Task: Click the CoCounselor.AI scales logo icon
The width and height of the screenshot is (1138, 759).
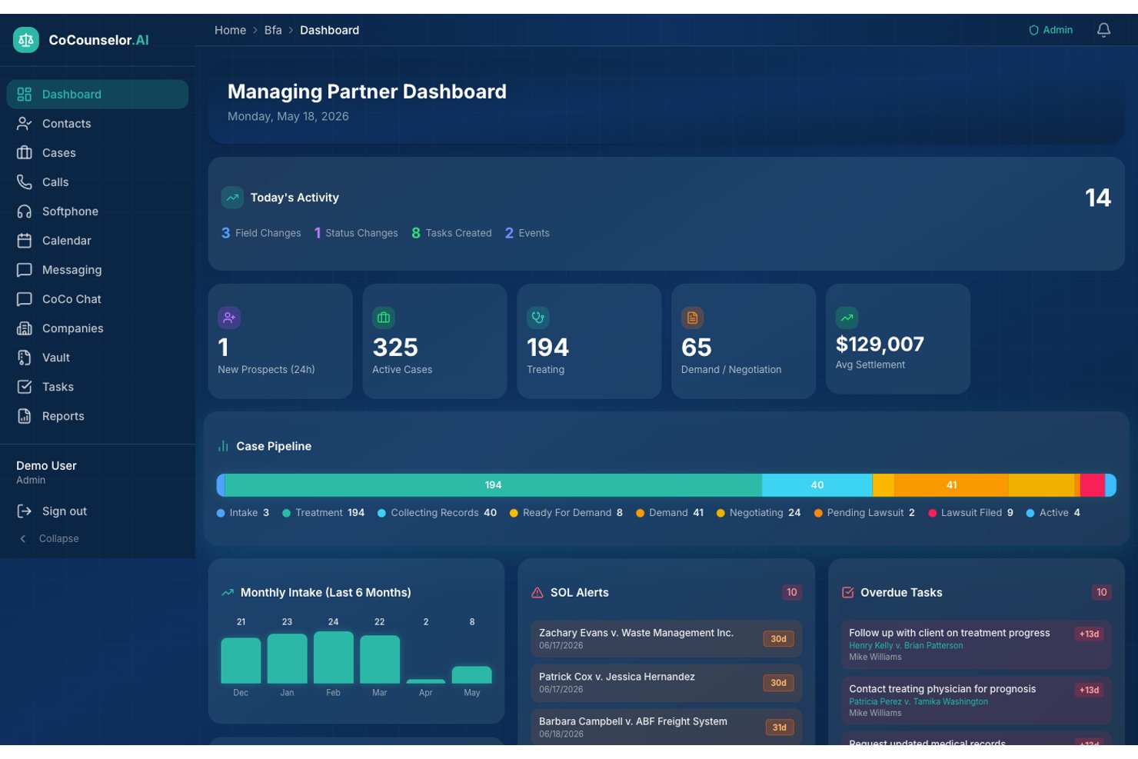Action: click(26, 40)
